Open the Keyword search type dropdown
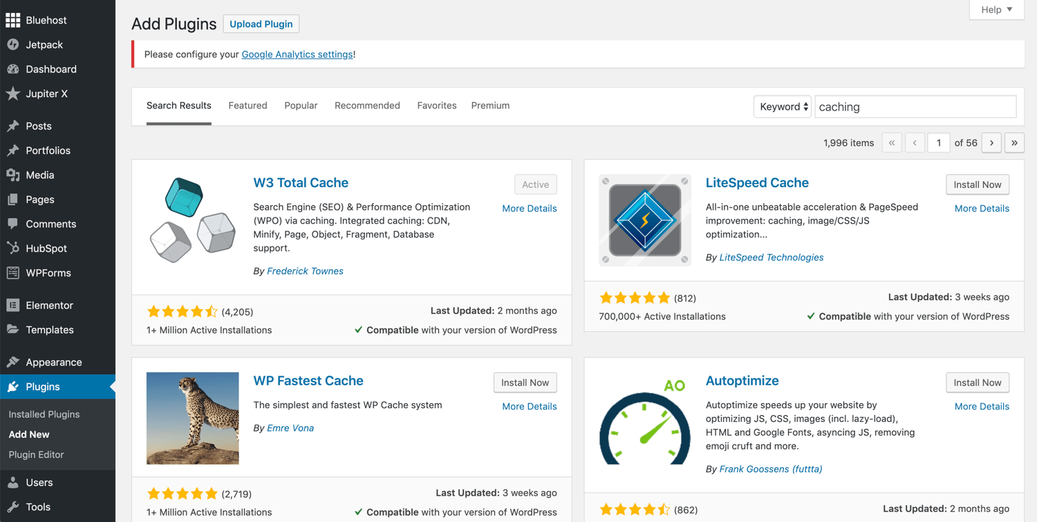 (783, 107)
